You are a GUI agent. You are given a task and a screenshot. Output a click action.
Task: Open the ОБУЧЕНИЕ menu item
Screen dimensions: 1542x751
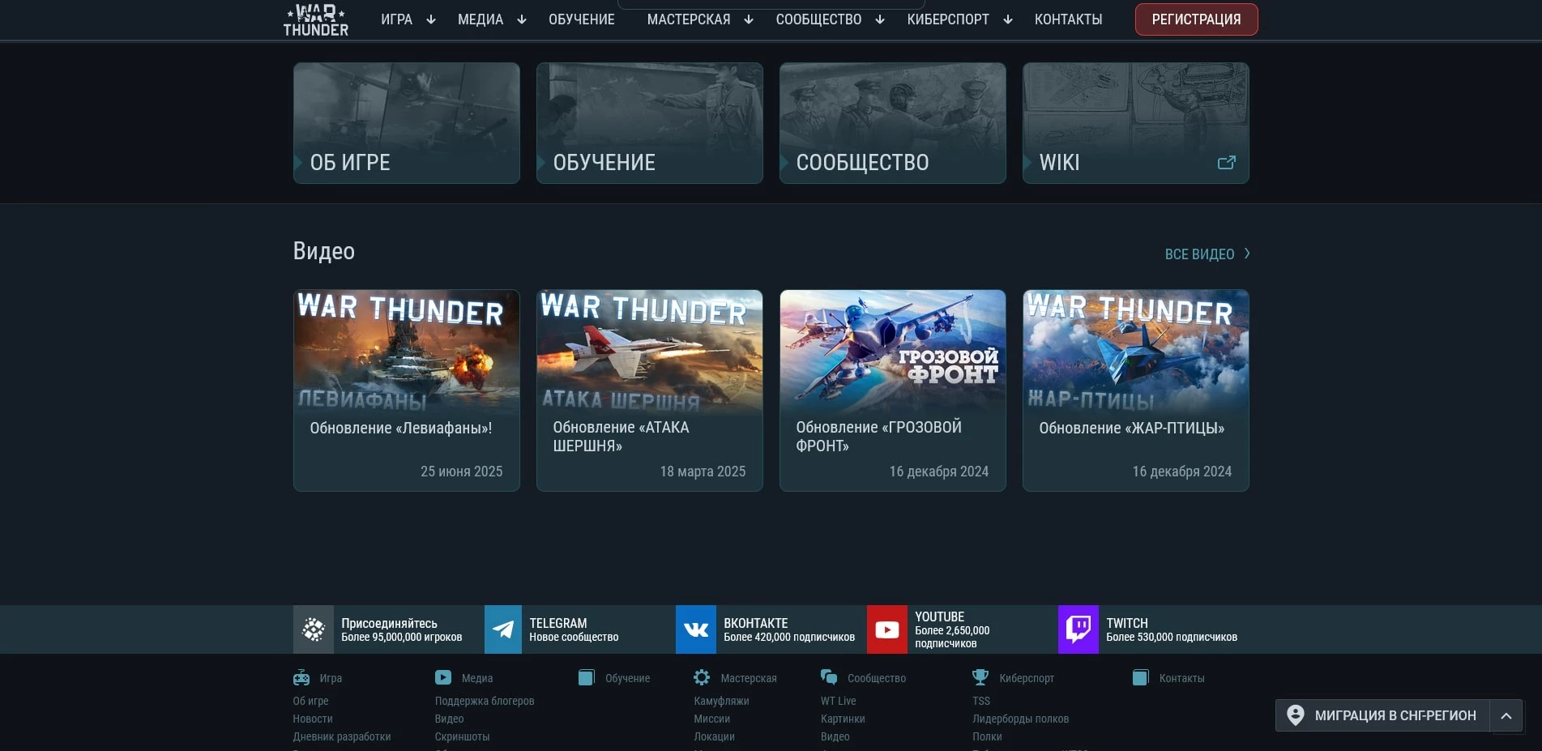click(x=581, y=19)
